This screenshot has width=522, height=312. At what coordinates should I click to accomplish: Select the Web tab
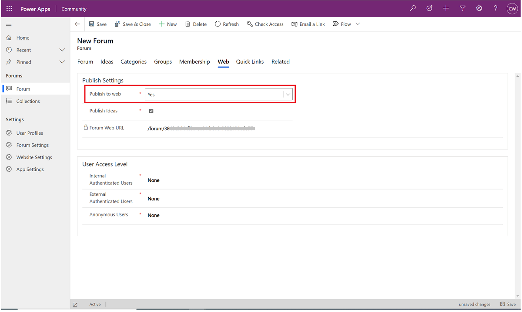point(224,61)
